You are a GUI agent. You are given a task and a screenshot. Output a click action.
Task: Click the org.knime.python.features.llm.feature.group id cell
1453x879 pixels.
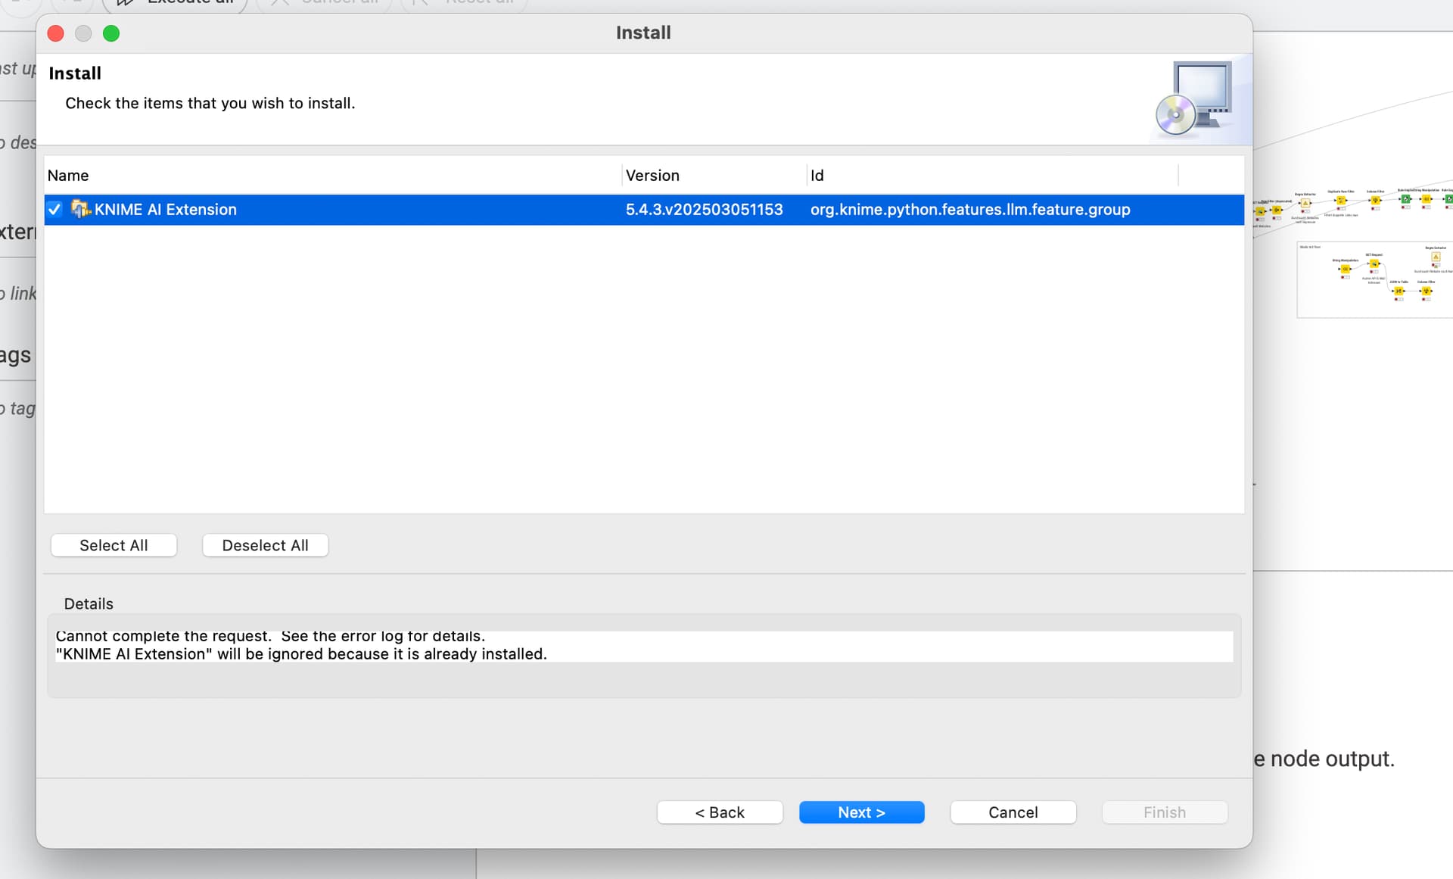tap(970, 210)
